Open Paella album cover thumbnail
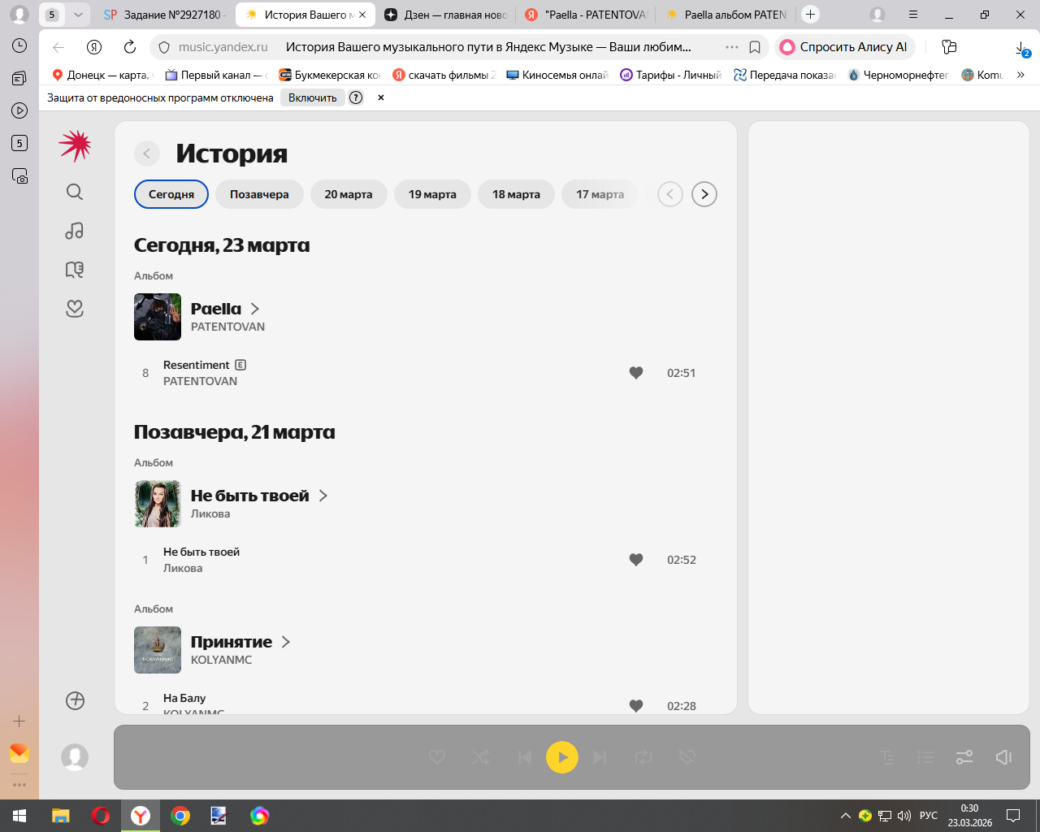 click(158, 317)
